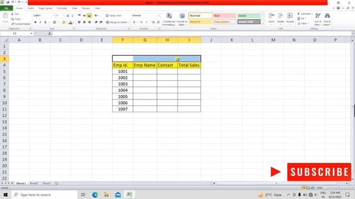
Task: Redo the last action
Action: 19,2
